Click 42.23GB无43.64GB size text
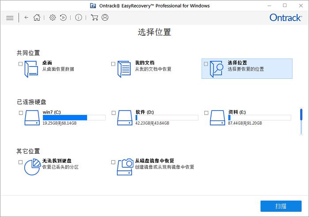 [152, 123]
